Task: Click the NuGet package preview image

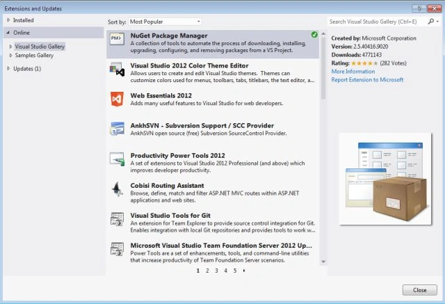Action: coord(385,179)
